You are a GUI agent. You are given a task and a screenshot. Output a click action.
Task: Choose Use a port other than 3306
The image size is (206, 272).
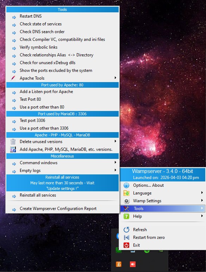click(62, 128)
